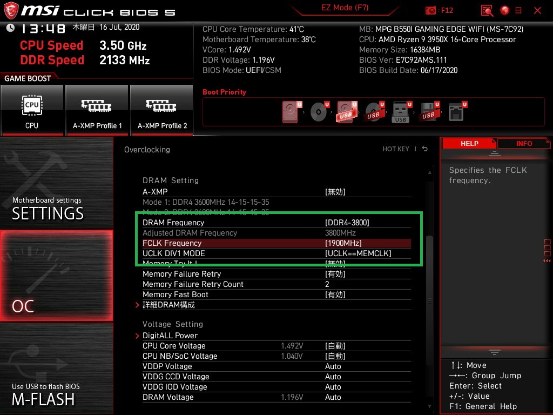The width and height of the screenshot is (553, 415).
Task: Click the Motherboard Temperature 38°C reading
Action: pyautogui.click(x=259, y=39)
